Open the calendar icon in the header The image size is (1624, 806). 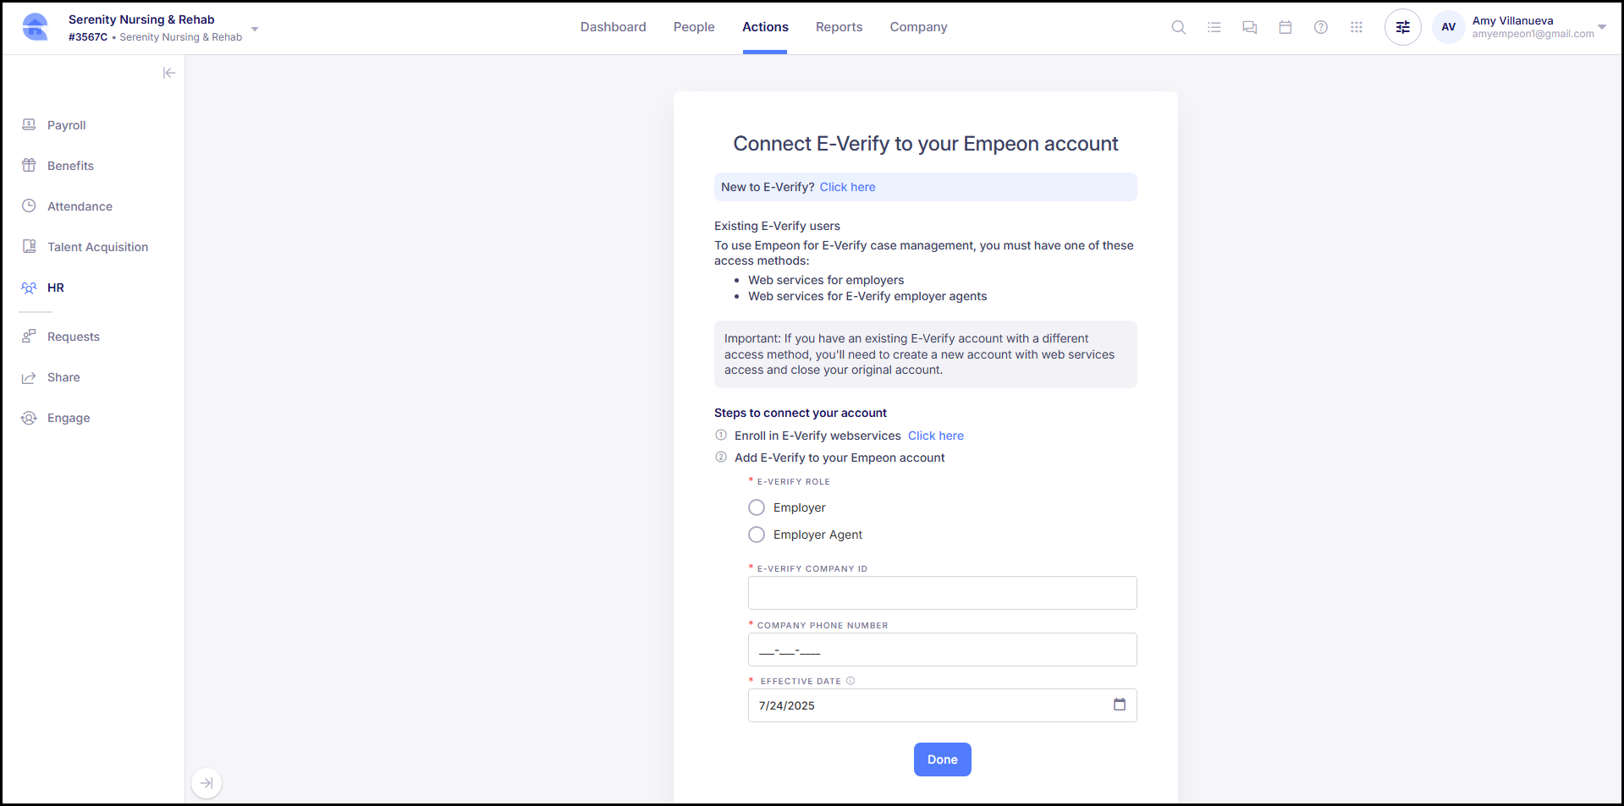point(1285,27)
